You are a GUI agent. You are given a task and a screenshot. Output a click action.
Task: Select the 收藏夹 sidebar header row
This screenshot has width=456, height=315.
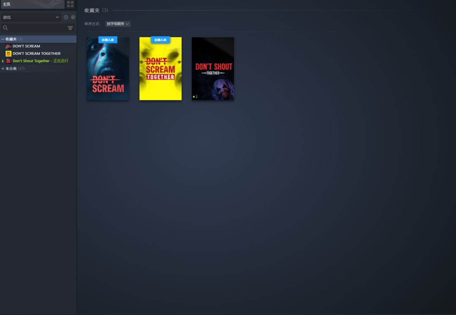[x=38, y=39]
